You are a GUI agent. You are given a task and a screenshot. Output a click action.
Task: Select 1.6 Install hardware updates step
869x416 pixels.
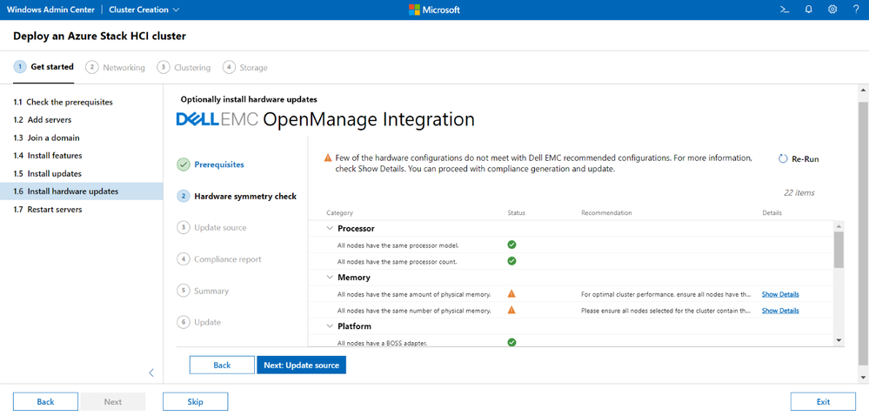tap(82, 191)
